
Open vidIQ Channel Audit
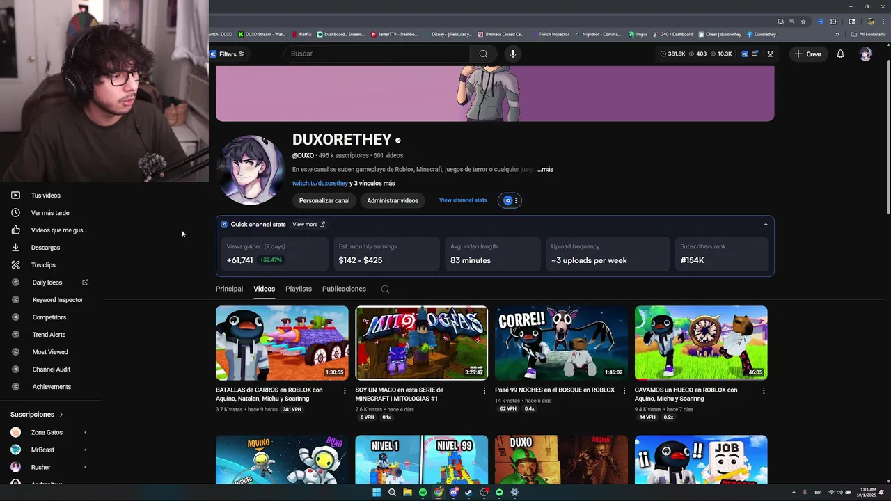click(51, 369)
